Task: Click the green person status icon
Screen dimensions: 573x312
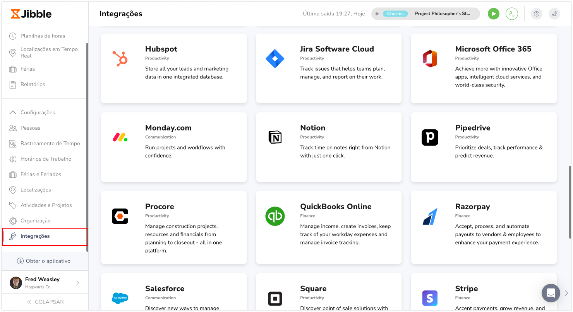Action: 511,14
